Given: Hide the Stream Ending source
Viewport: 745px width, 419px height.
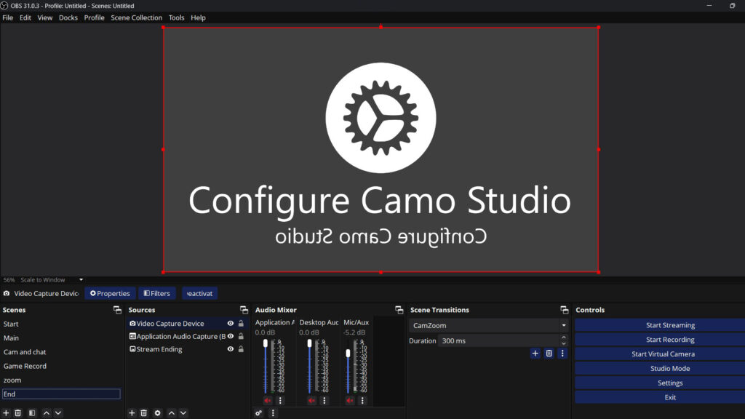Looking at the screenshot, I should (x=231, y=349).
